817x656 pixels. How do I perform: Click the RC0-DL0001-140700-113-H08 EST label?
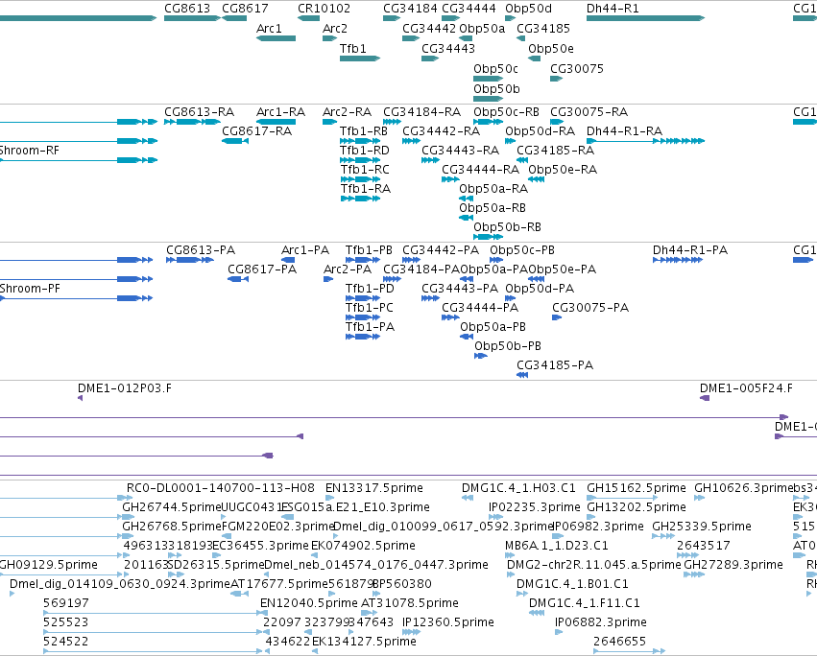pyautogui.click(x=221, y=488)
